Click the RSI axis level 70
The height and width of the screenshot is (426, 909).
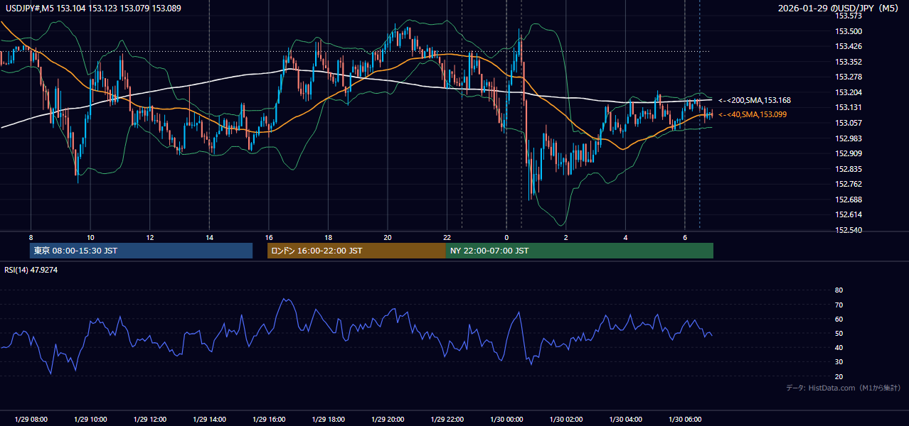tap(839, 305)
